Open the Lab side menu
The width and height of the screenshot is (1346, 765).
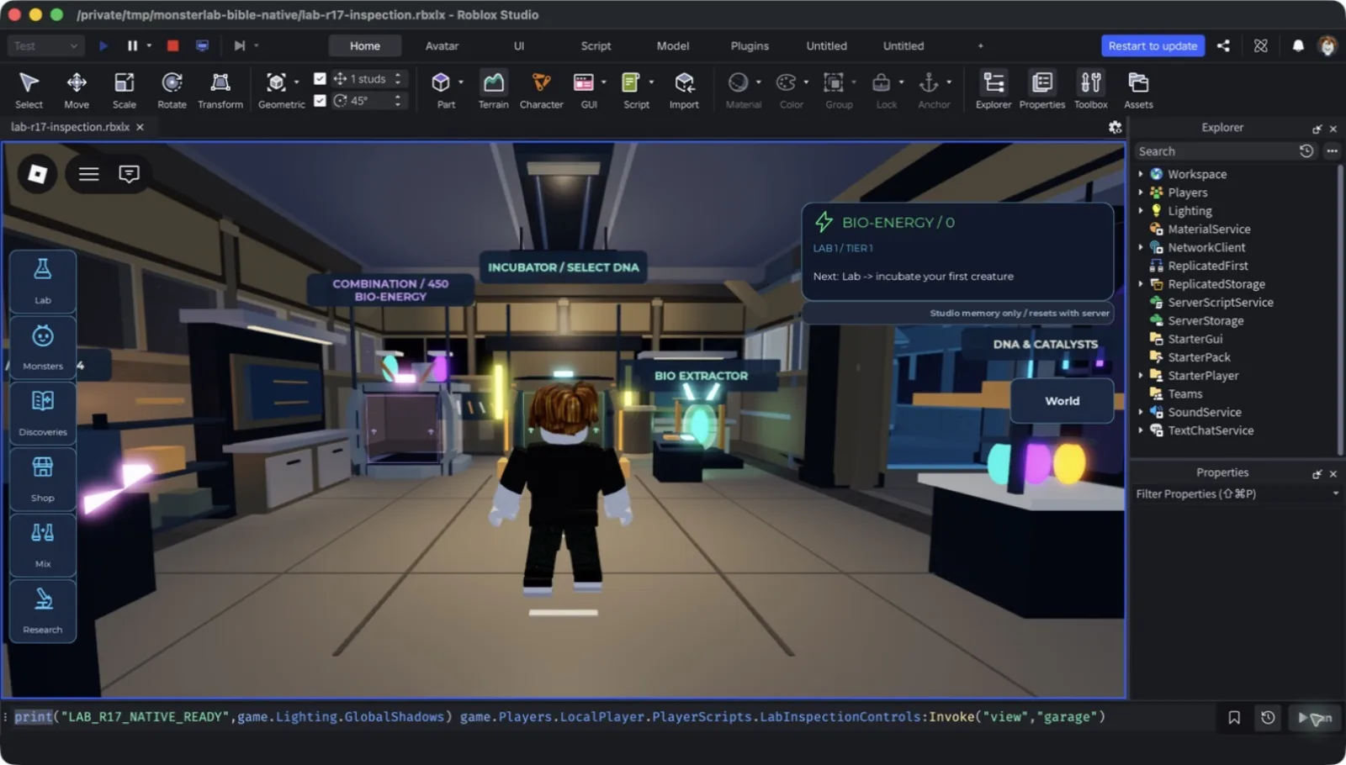point(43,282)
